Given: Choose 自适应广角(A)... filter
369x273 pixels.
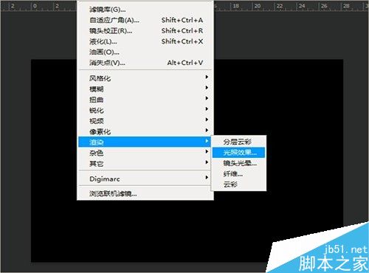Looking at the screenshot, I should (x=145, y=20).
